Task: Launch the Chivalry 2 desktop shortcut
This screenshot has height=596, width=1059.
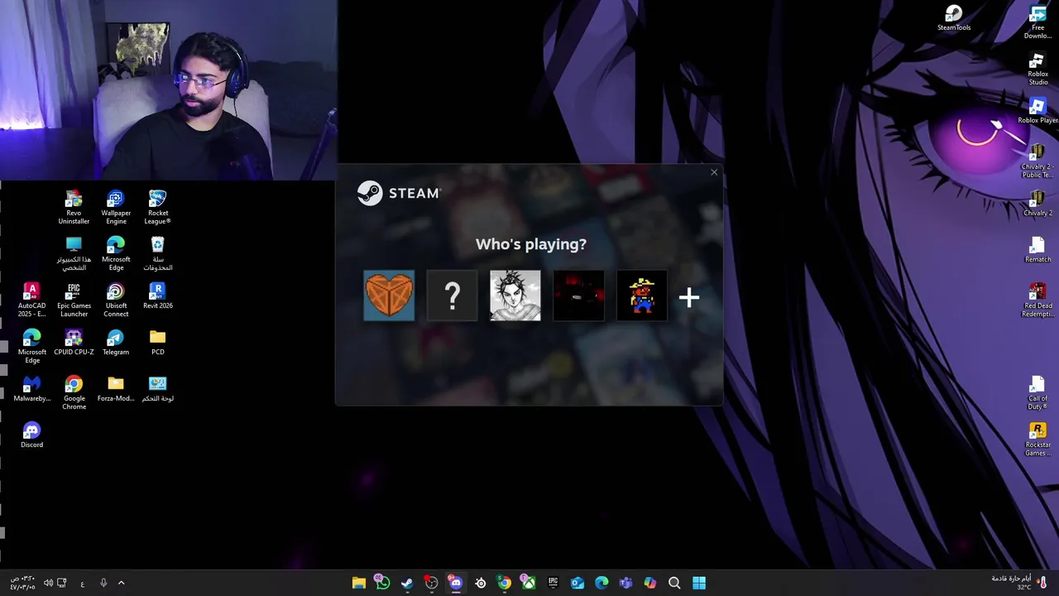Action: point(1037,204)
